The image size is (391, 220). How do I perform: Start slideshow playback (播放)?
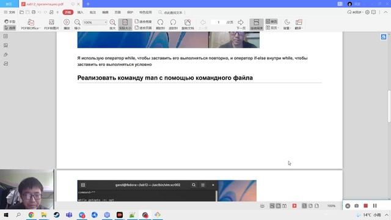coord(67,24)
